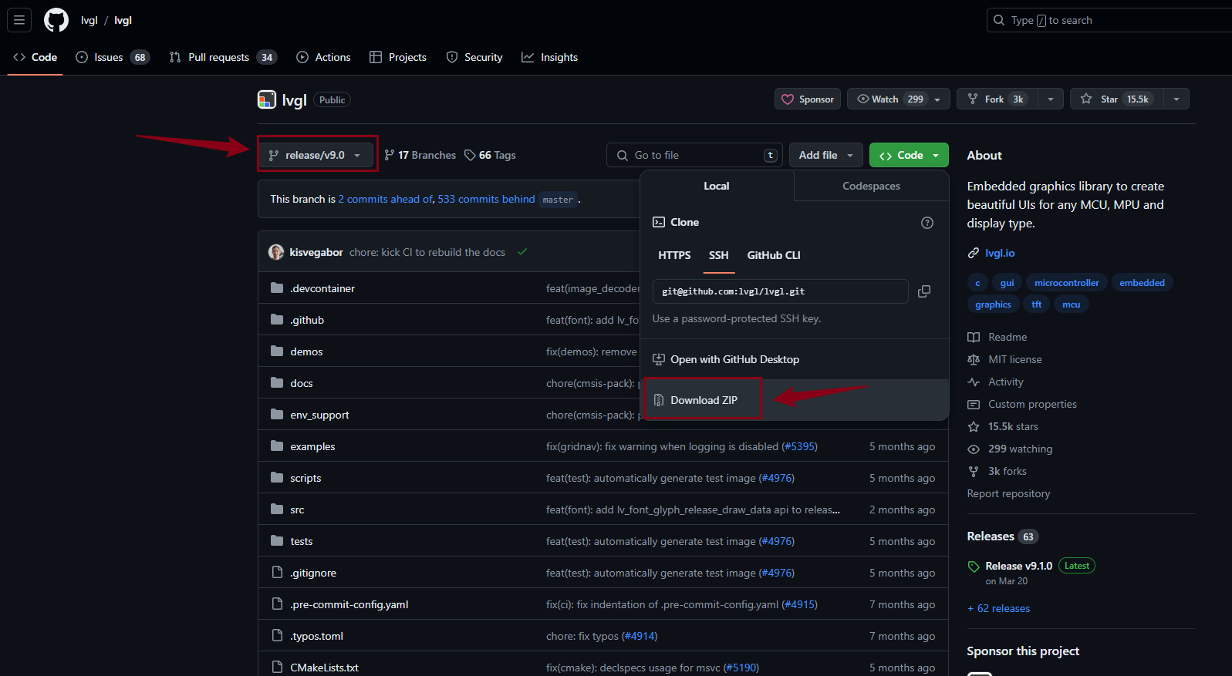Screen dimensions: 1232x676
Task: Open the Pull requests tab
Action: click(x=223, y=57)
